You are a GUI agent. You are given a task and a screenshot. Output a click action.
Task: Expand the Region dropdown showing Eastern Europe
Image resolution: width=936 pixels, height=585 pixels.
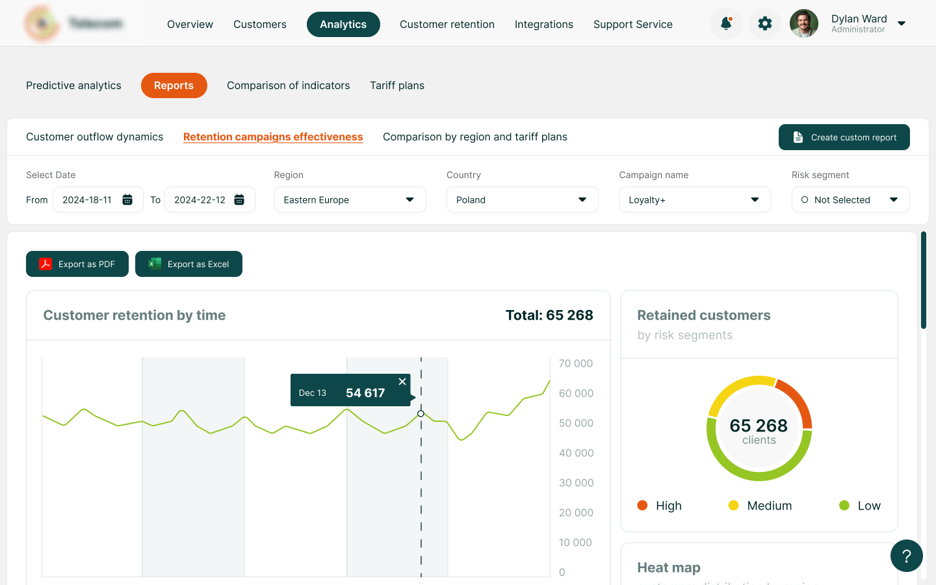click(x=350, y=200)
